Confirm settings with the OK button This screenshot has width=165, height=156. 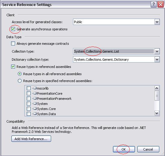coord(124,149)
